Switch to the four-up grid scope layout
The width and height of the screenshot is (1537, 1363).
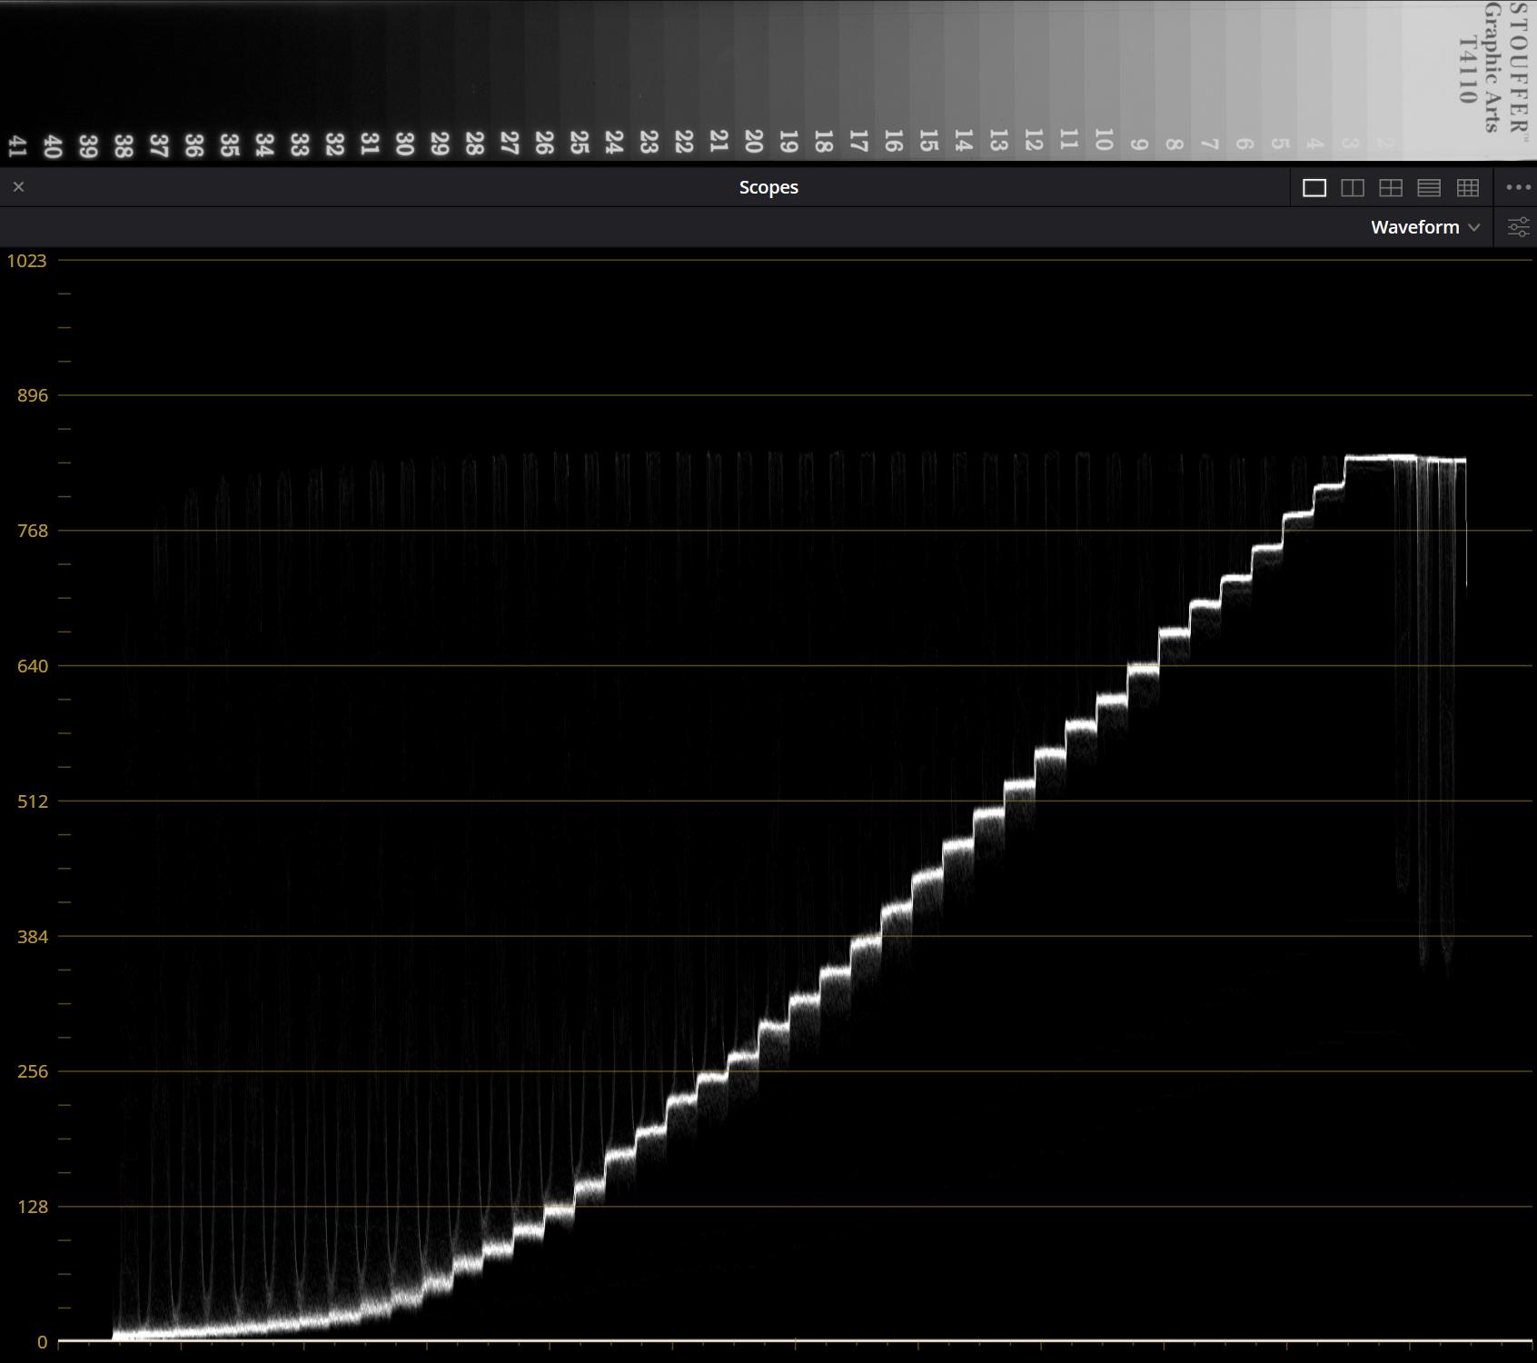1390,187
